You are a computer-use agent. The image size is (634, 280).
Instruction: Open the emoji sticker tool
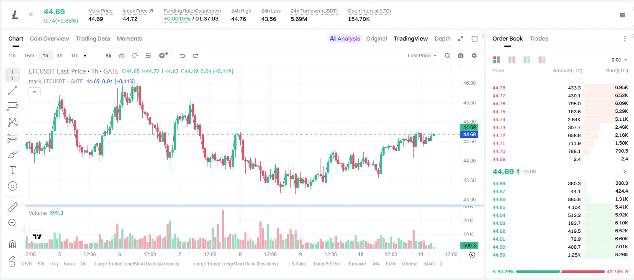13,186
